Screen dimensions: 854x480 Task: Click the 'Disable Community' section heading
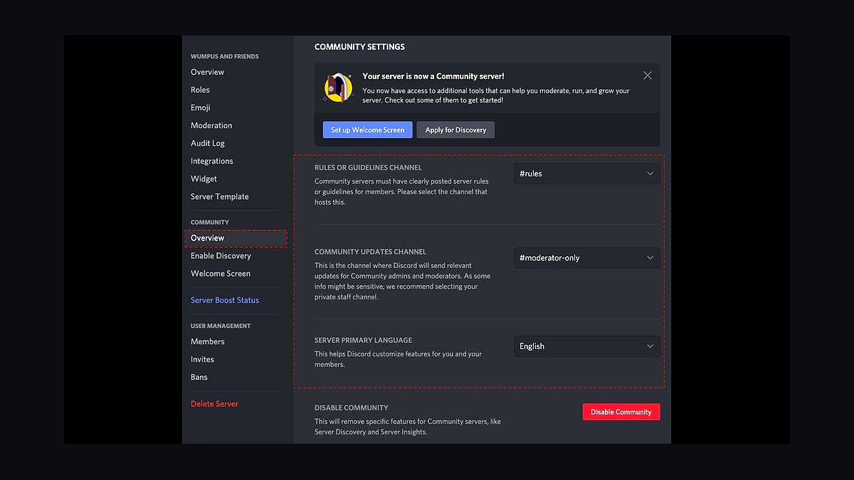(x=352, y=407)
